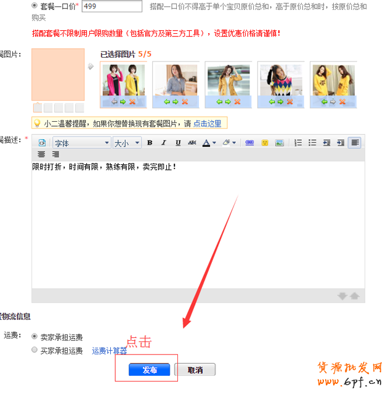Select the yellow coat thumbnail, third image
This screenshot has width=388, height=395.
228,80
